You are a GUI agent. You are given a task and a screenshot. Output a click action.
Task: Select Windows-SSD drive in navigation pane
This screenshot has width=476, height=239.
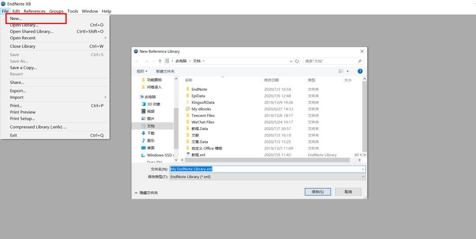pos(157,155)
